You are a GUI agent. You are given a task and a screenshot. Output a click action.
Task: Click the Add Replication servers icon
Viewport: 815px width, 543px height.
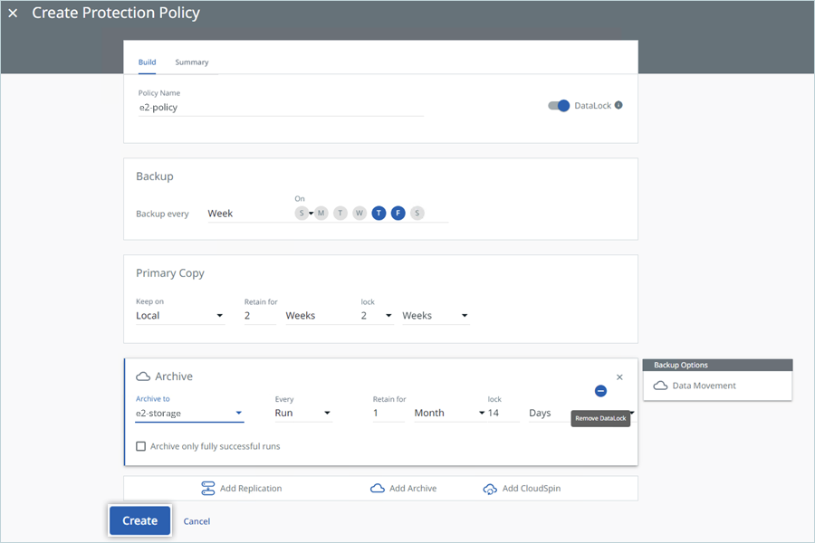coord(208,489)
